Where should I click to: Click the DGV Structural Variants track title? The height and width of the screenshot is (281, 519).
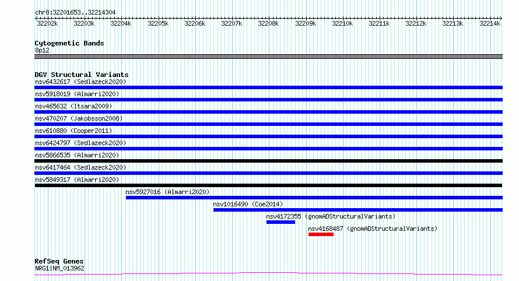click(x=82, y=75)
